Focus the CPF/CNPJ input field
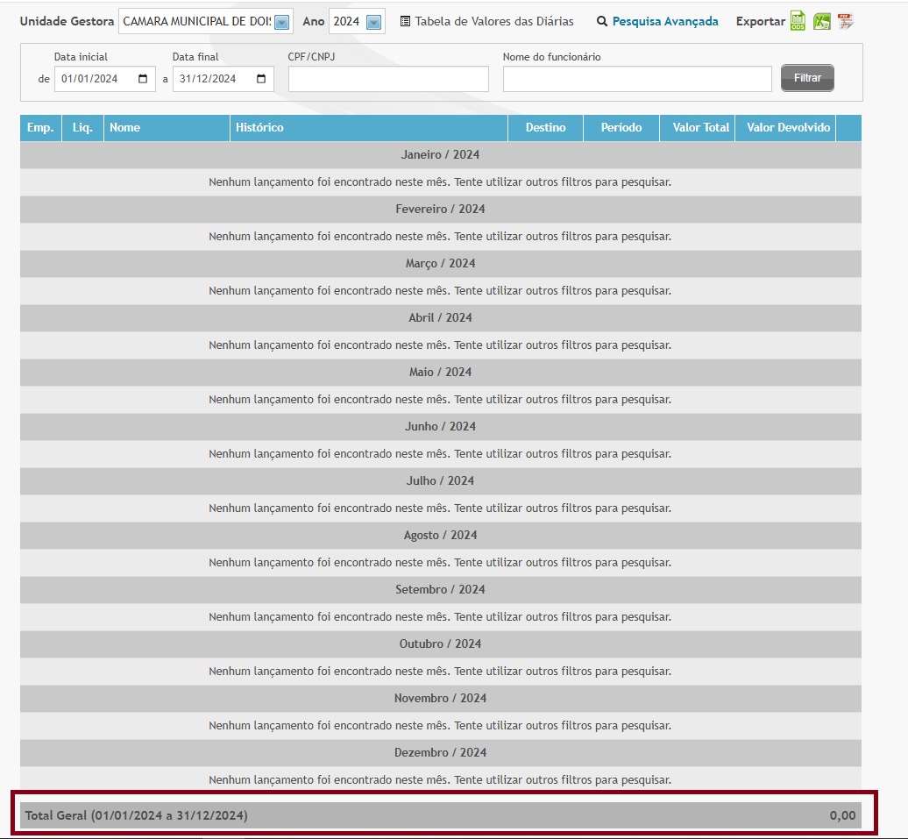The width and height of the screenshot is (908, 839). pos(388,79)
